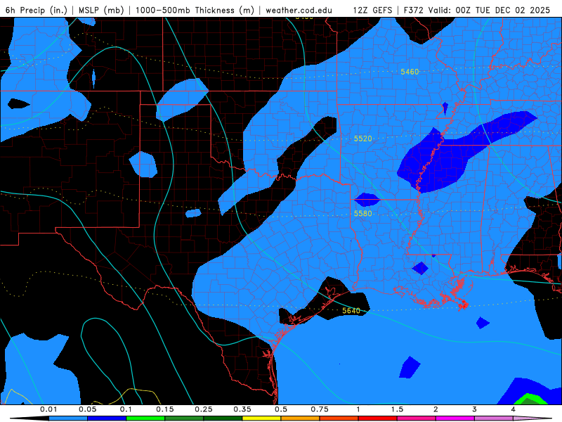Click the pink 1.5–2 legend swatch
This screenshot has width=562, height=422.
click(417, 418)
